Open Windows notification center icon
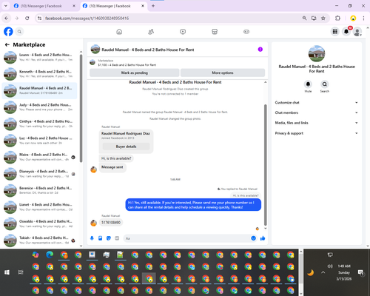The image size is (370, 296). pos(361,272)
